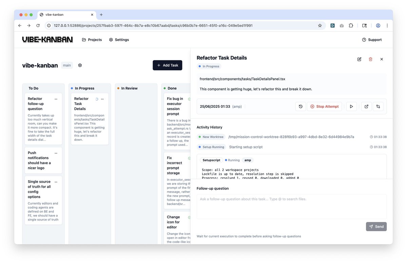Click the TaskDetailsPanel.tsx file path text

click(x=242, y=79)
